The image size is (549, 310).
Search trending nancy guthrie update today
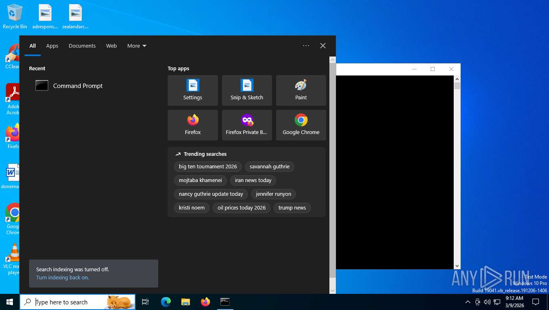tap(211, 194)
